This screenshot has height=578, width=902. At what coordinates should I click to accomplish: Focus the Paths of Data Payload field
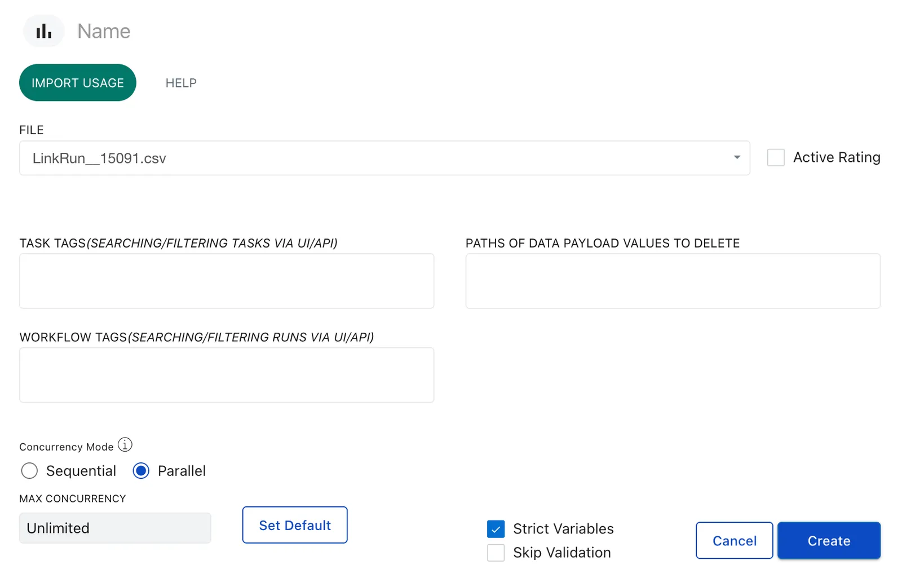(x=673, y=281)
